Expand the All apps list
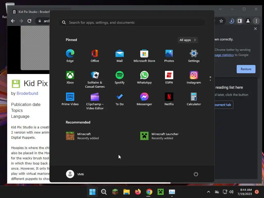This screenshot has width=264, height=198. pyautogui.click(x=188, y=40)
